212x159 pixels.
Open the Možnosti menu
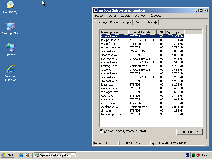[112, 16]
